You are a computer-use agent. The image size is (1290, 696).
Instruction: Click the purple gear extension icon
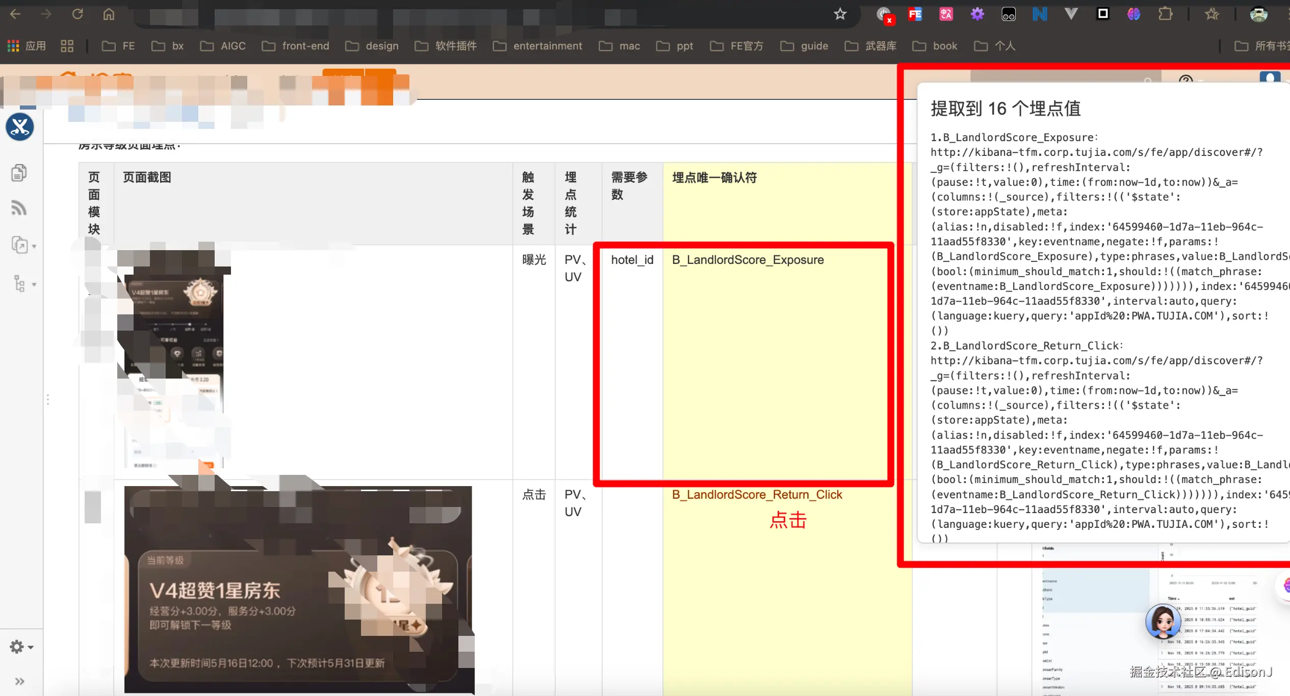977,14
